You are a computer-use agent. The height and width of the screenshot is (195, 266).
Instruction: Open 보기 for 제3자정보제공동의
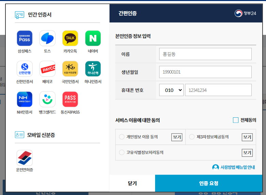click(x=247, y=137)
